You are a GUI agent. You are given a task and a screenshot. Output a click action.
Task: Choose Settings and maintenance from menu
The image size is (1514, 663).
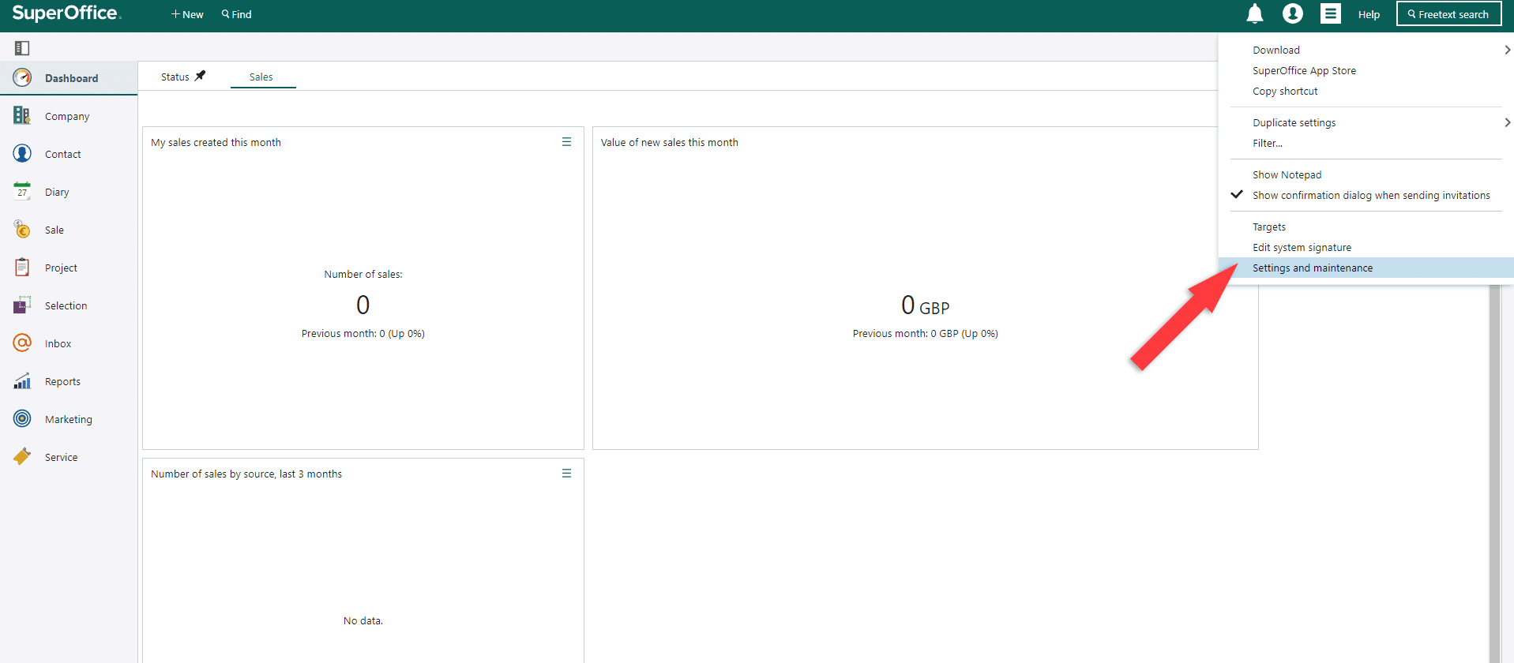point(1366,268)
